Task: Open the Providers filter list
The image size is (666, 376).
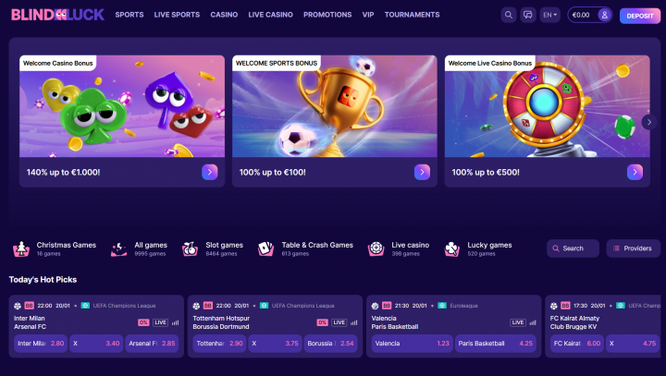Action: 633,249
